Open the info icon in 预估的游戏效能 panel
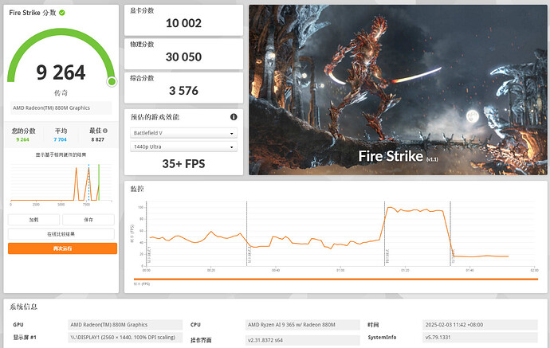Image resolution: width=550 pixels, height=348 pixels. (234, 117)
